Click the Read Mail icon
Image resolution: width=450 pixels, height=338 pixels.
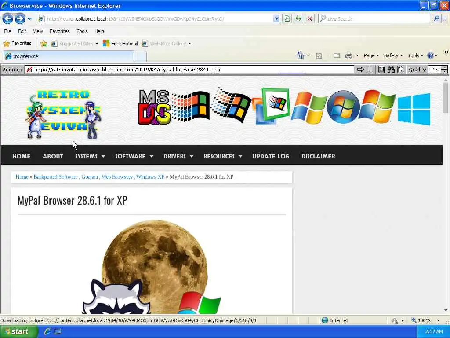pos(337,55)
